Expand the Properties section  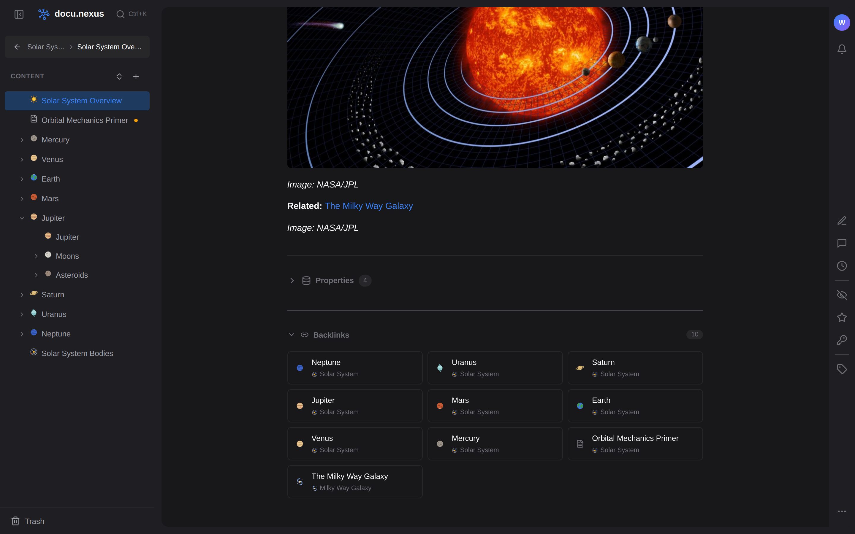click(x=292, y=280)
